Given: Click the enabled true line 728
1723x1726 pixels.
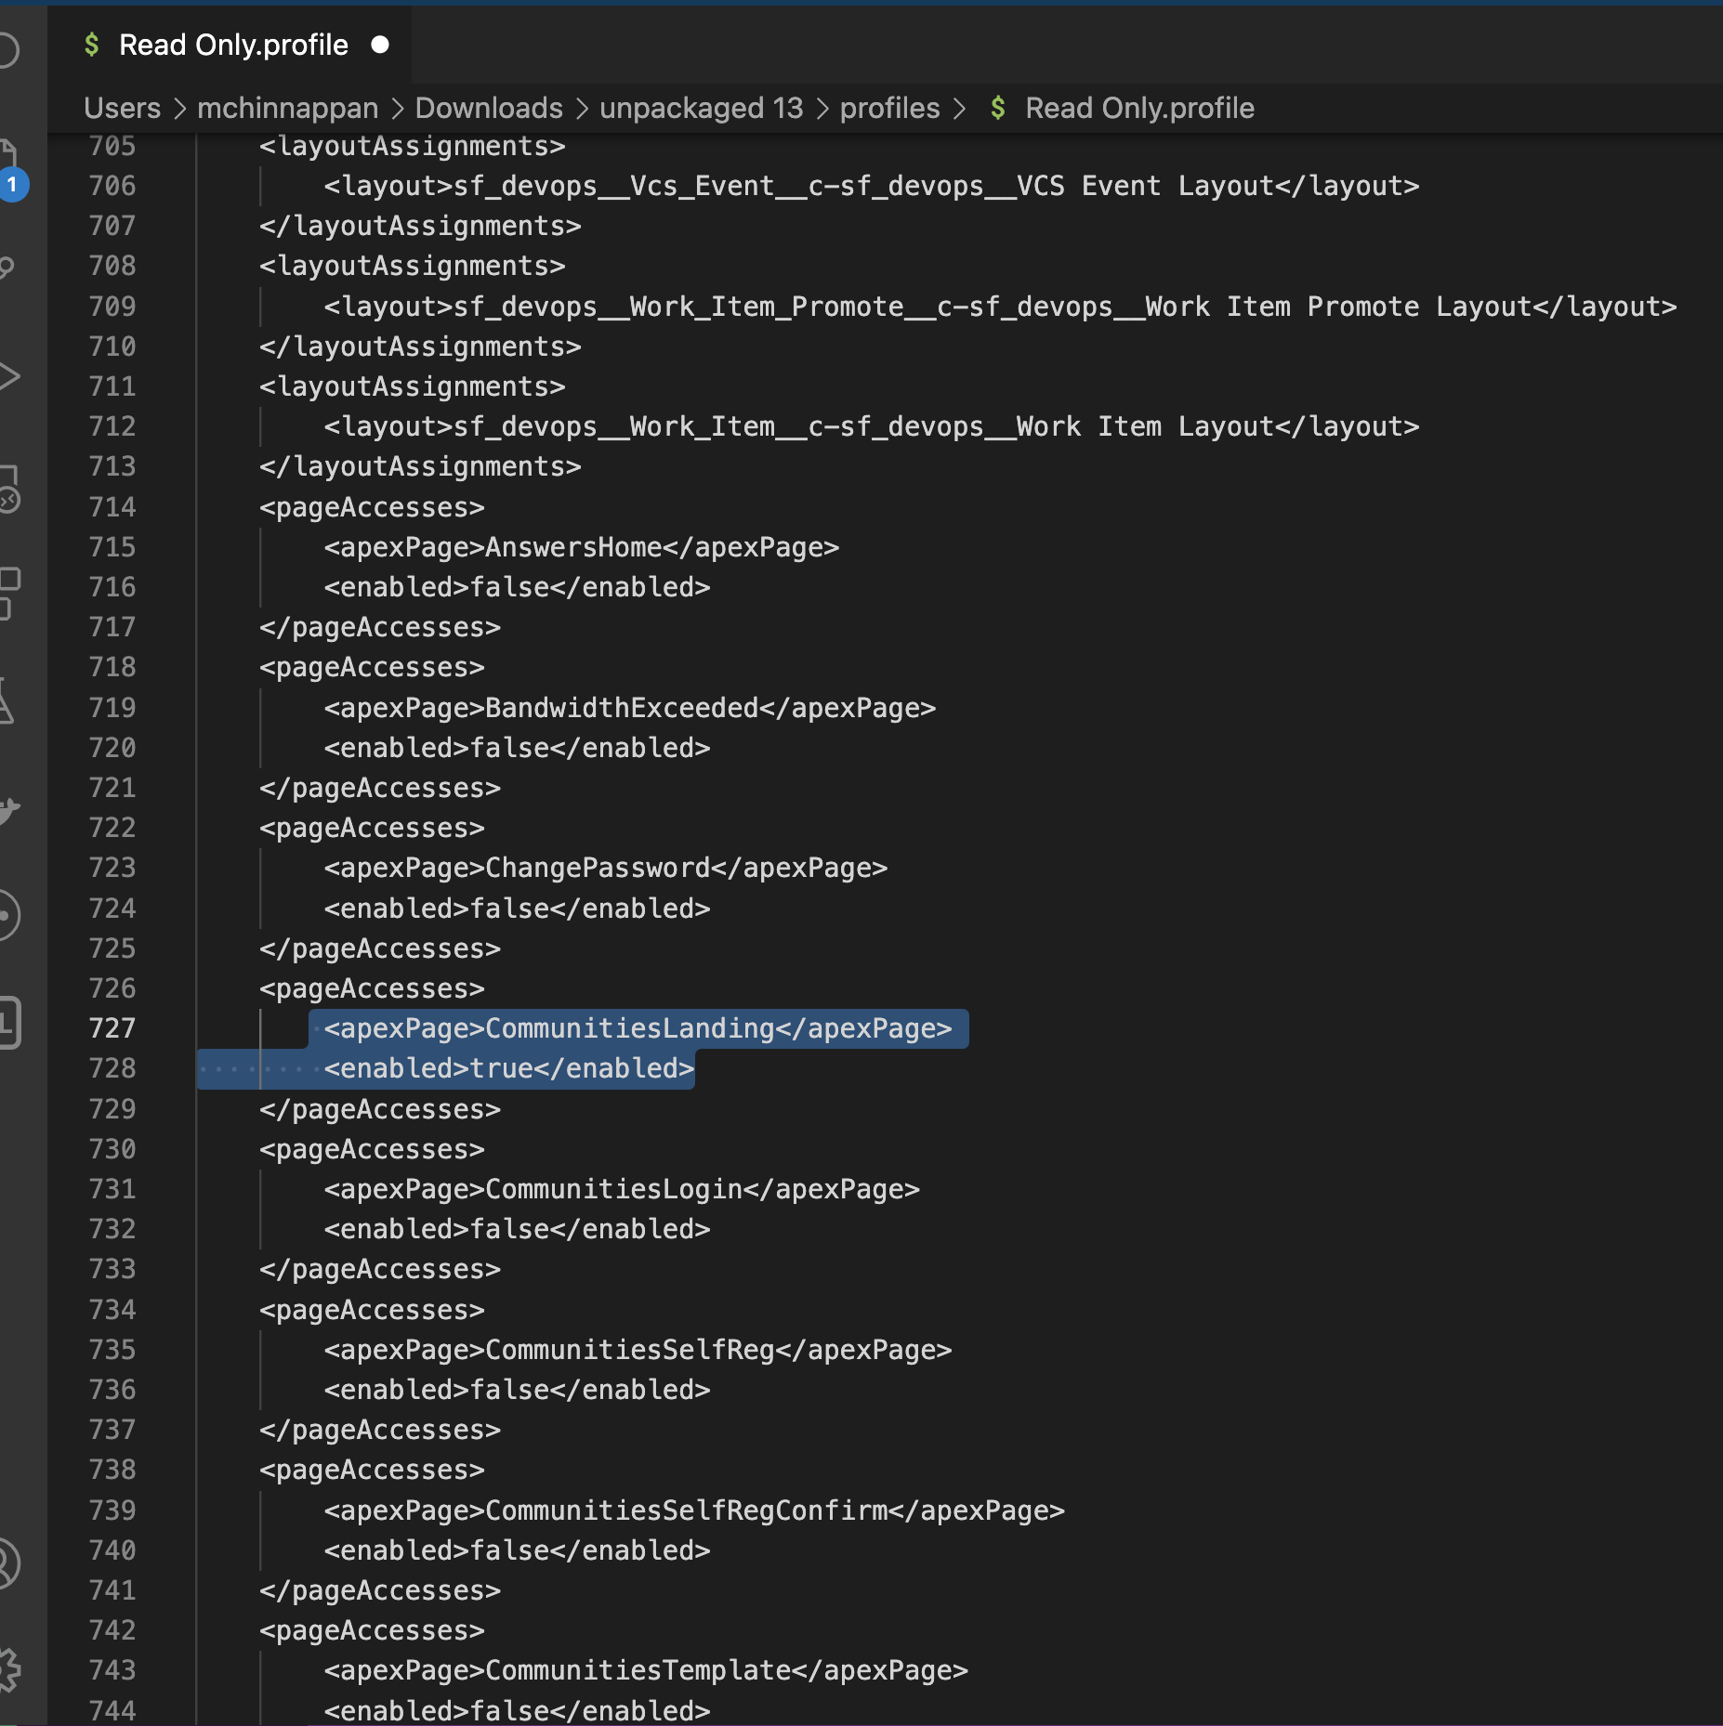Looking at the screenshot, I should tap(508, 1068).
